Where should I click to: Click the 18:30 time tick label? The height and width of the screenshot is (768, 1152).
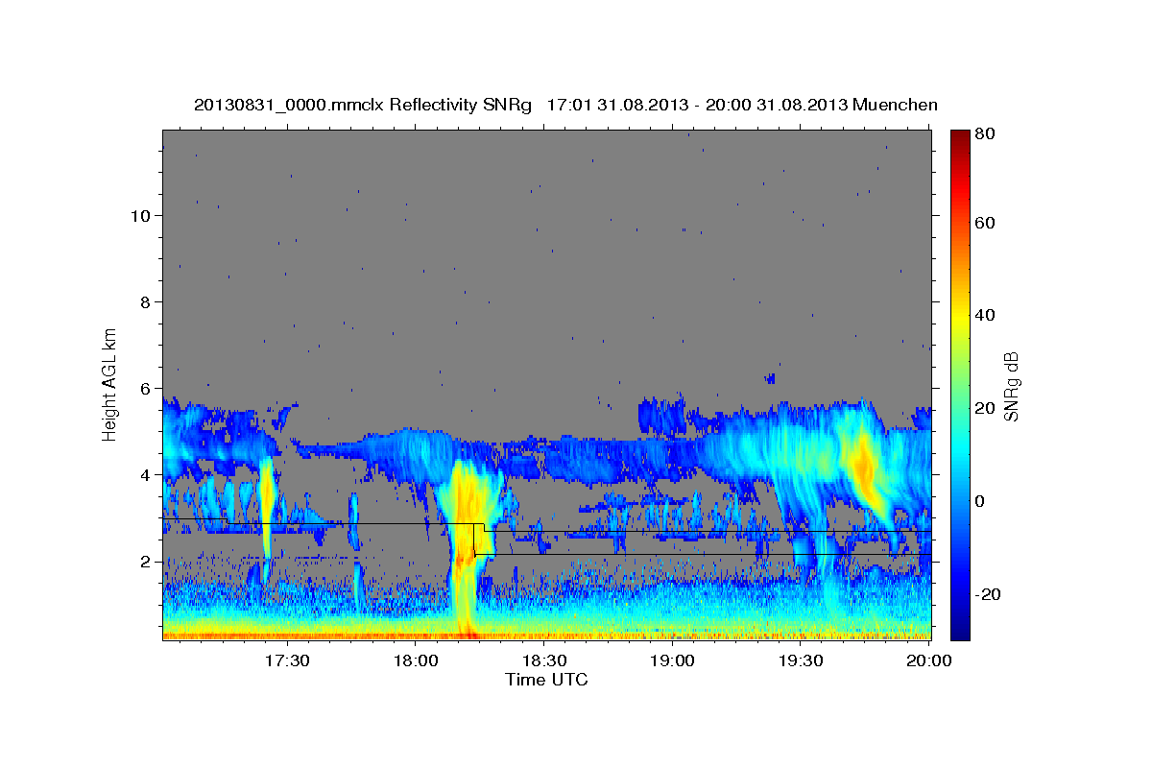[x=544, y=660]
